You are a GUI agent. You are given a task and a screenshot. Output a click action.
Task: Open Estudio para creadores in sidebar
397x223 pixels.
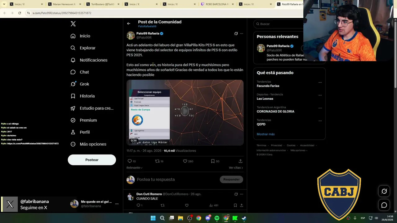point(92,108)
